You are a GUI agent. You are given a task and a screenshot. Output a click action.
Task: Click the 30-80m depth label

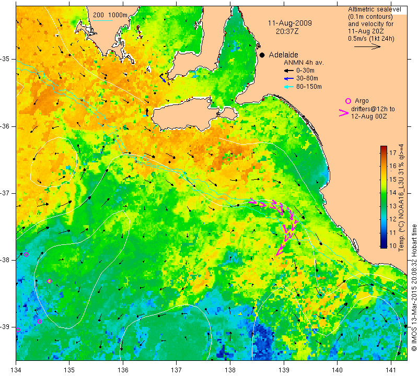[x=307, y=79]
